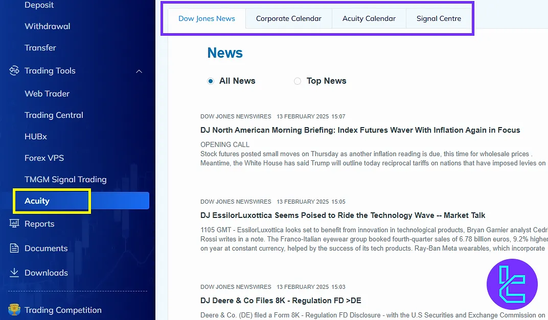548x320 pixels.
Task: Open Forex VPS in the sidebar
Action: tap(44, 158)
